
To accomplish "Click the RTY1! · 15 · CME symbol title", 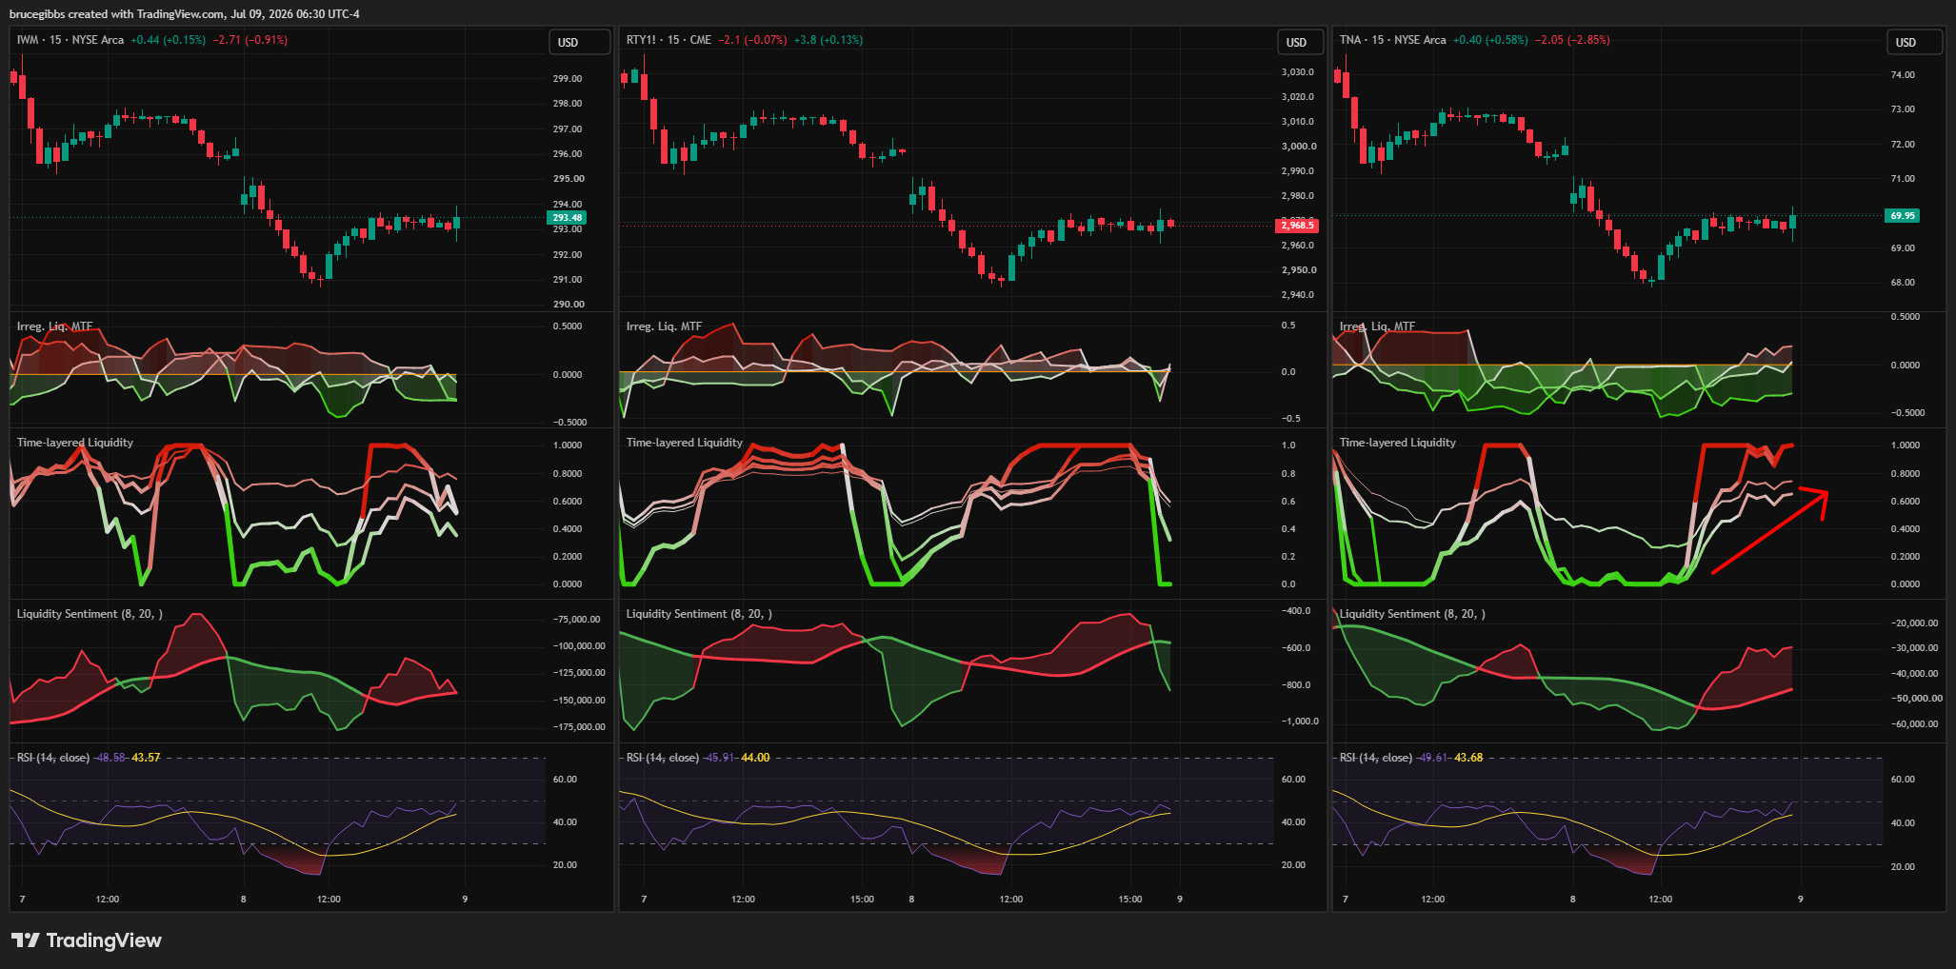I will (x=669, y=40).
